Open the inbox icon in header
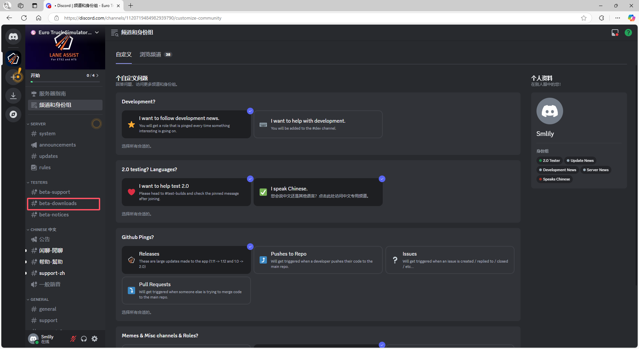Screen dimensions: 639x349 pyautogui.click(x=615, y=33)
